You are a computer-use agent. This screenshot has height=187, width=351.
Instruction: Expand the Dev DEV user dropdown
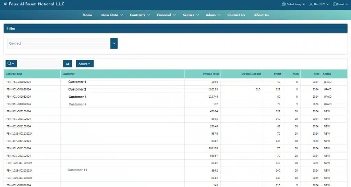(327, 4)
